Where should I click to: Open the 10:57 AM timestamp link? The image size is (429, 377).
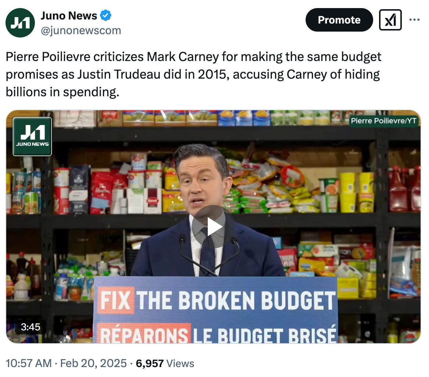coord(29,363)
